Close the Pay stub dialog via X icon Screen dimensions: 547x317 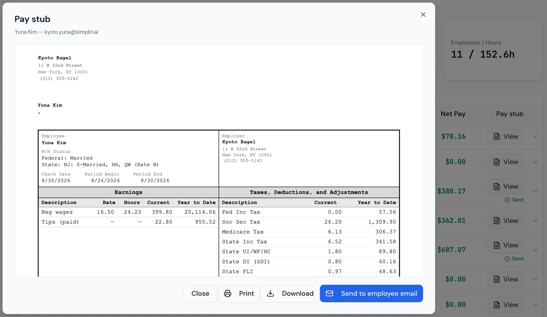[423, 15]
